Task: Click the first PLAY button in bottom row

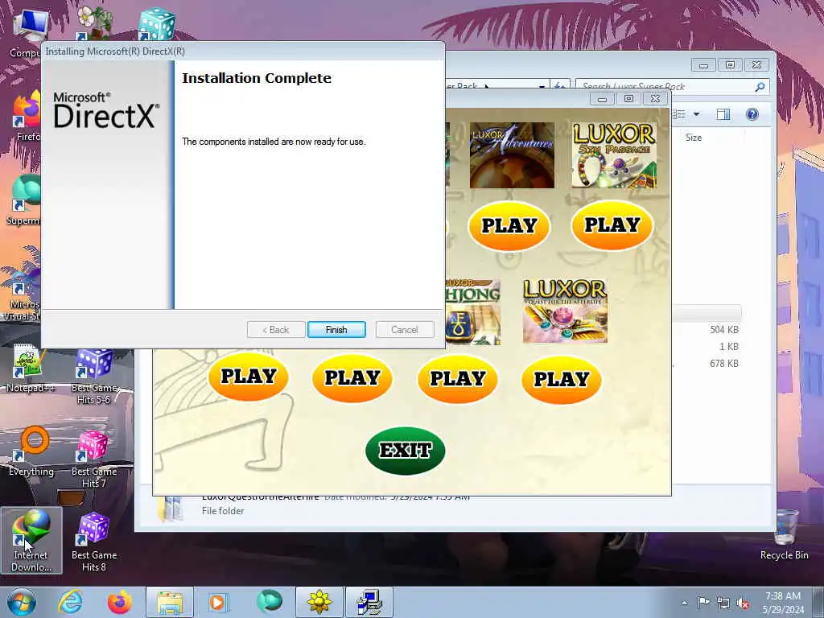Action: tap(248, 377)
